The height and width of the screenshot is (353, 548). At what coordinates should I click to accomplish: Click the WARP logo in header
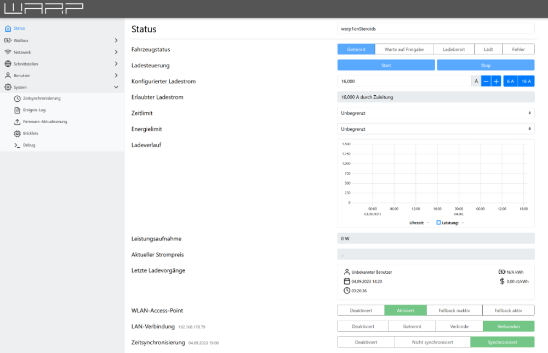coord(45,8)
